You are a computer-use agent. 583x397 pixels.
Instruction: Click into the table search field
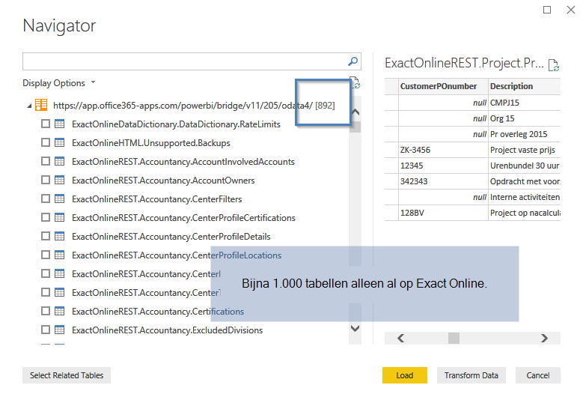tap(183, 61)
